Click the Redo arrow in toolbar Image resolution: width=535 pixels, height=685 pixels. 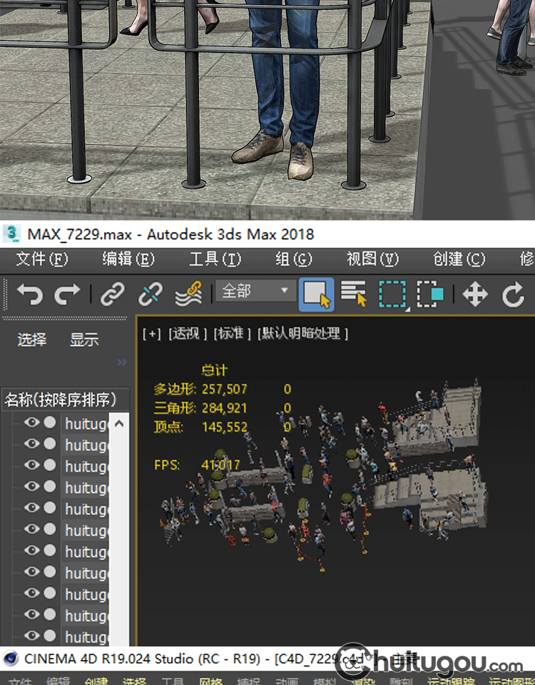coord(68,293)
